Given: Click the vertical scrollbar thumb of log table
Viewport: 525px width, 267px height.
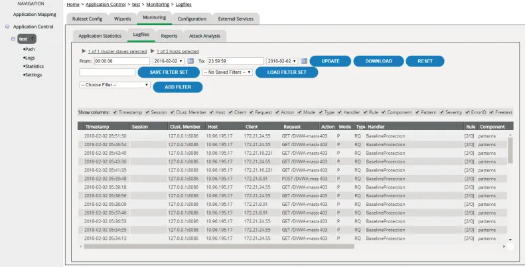Looking at the screenshot, I should coord(510,150).
